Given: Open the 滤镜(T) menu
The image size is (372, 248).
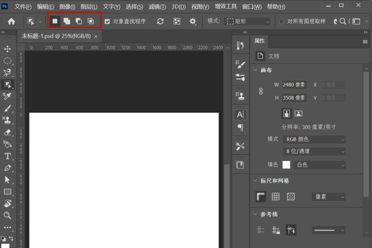Looking at the screenshot, I should (x=157, y=7).
